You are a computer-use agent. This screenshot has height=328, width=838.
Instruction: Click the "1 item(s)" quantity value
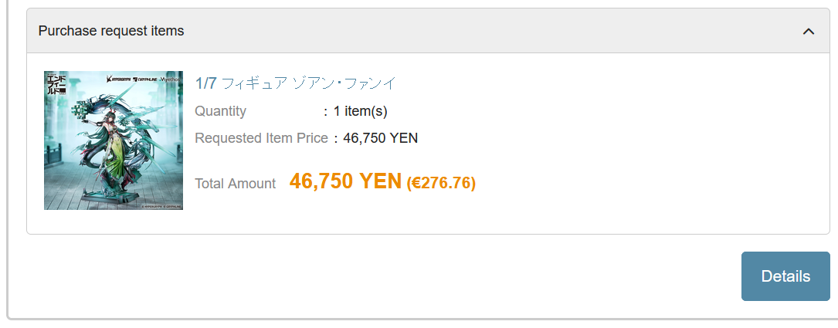(360, 111)
